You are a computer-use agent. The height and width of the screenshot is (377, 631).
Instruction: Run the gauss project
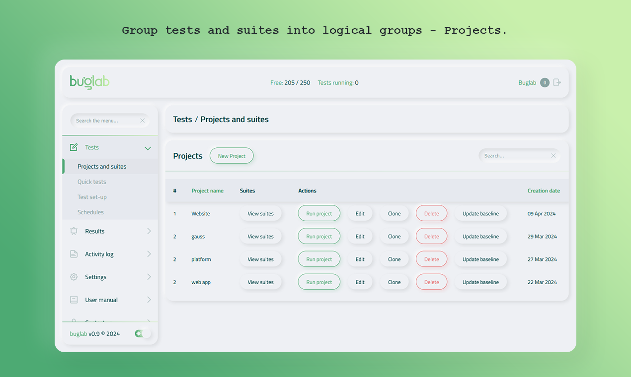click(319, 236)
